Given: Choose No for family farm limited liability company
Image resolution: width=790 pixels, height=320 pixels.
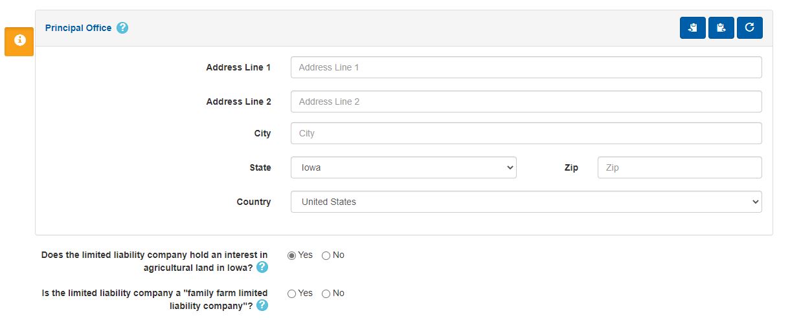Looking at the screenshot, I should (x=326, y=293).
